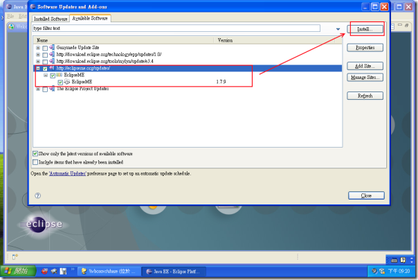Check the mylyn/update/e3.4 site checkbox
418x280 pixels.
(x=45, y=62)
